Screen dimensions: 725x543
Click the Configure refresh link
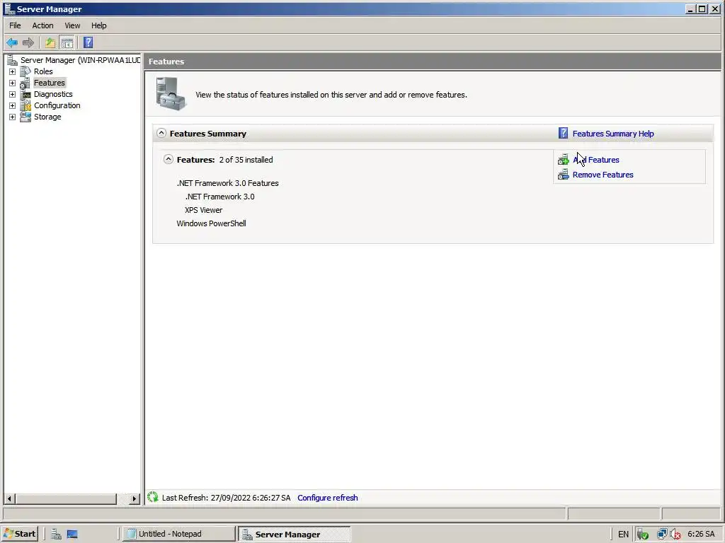click(327, 498)
